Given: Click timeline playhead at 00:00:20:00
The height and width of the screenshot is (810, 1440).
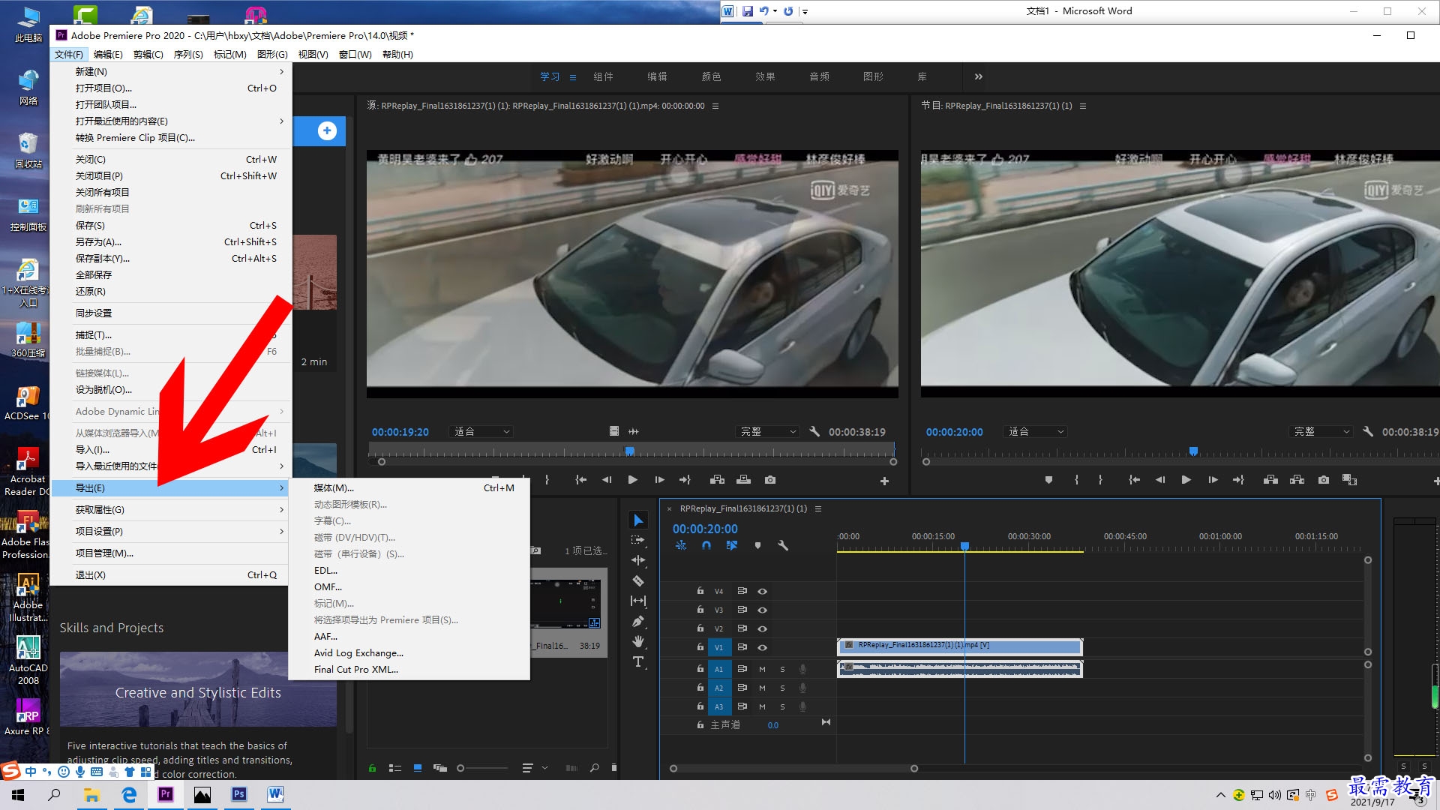Looking at the screenshot, I should 965,546.
